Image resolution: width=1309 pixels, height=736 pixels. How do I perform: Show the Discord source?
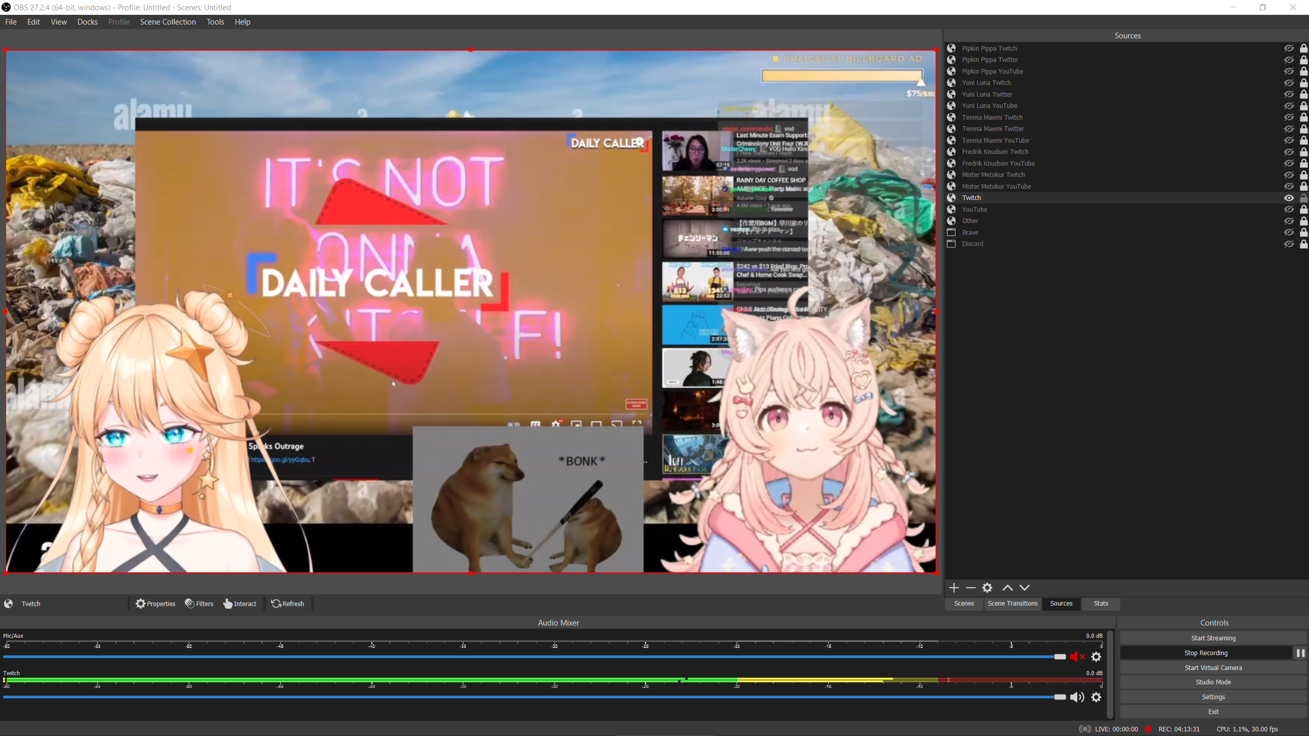(x=1289, y=244)
